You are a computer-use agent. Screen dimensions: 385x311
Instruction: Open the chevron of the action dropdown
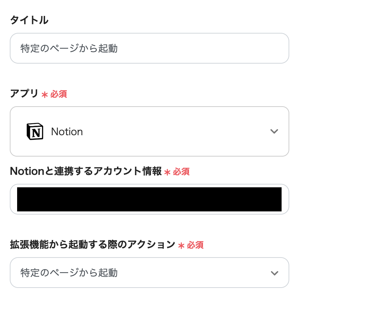(x=274, y=273)
